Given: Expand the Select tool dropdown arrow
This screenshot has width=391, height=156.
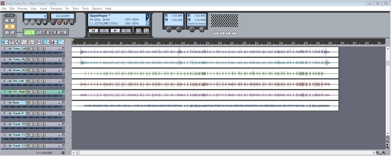Looking at the screenshot, I should pyautogui.click(x=7, y=42).
